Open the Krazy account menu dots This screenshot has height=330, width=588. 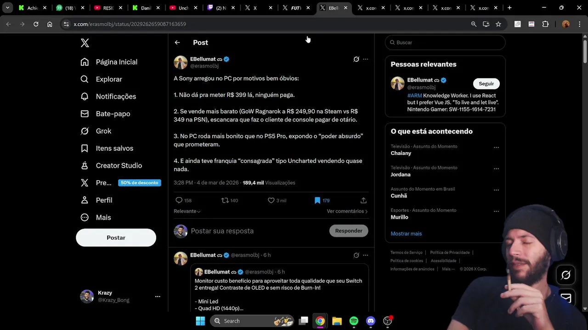[x=158, y=297]
